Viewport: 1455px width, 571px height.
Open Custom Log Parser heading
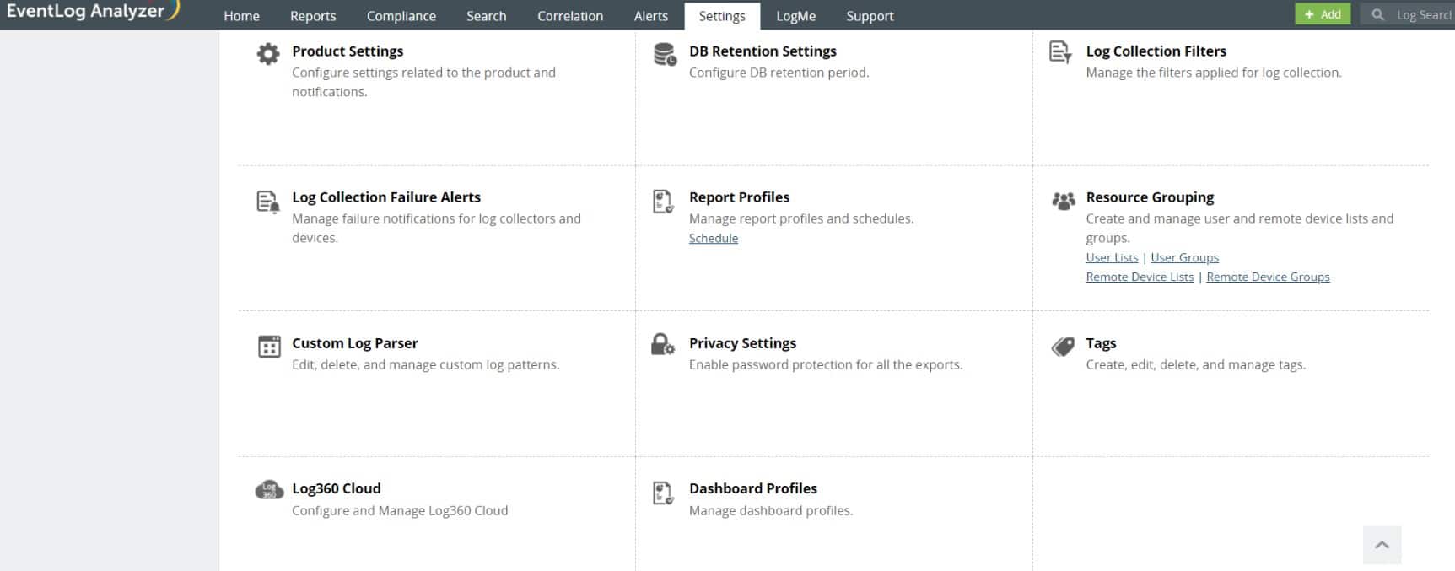355,343
